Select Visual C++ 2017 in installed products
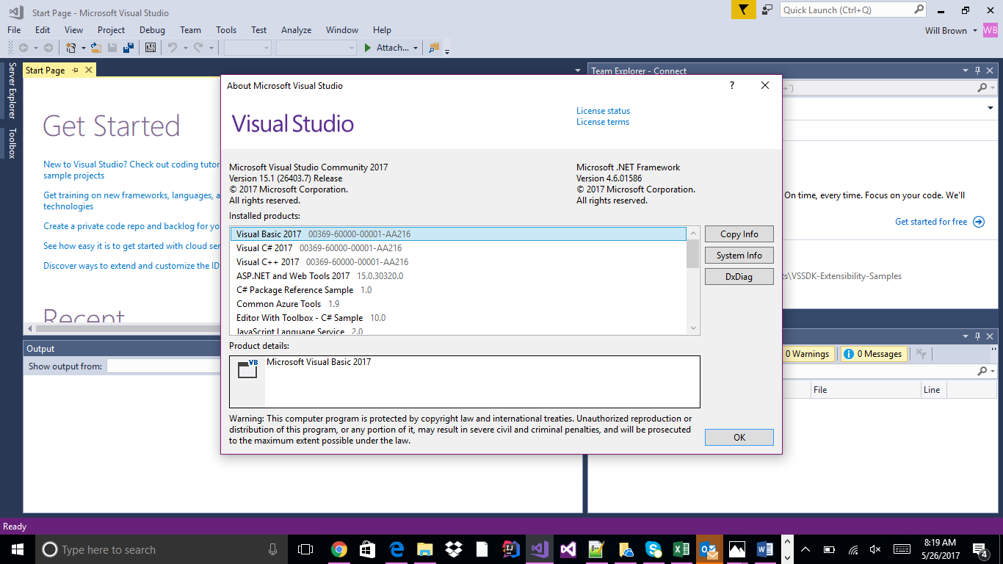Screen dimensions: 1003x564 pos(458,262)
